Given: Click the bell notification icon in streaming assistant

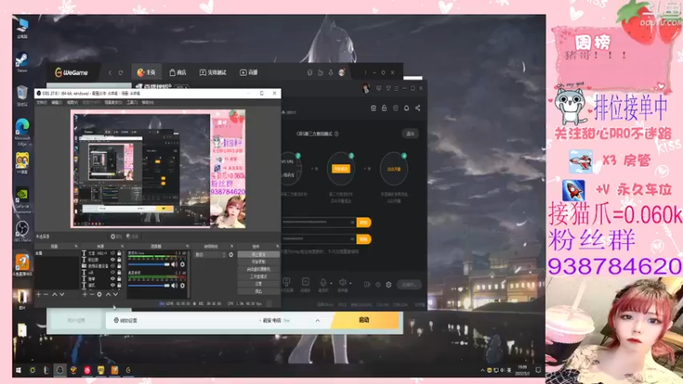Looking at the screenshot, I should [406, 108].
